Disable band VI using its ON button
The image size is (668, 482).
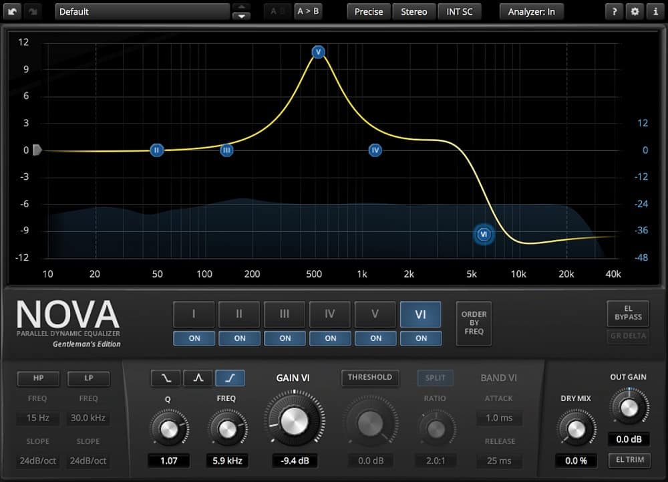point(421,338)
